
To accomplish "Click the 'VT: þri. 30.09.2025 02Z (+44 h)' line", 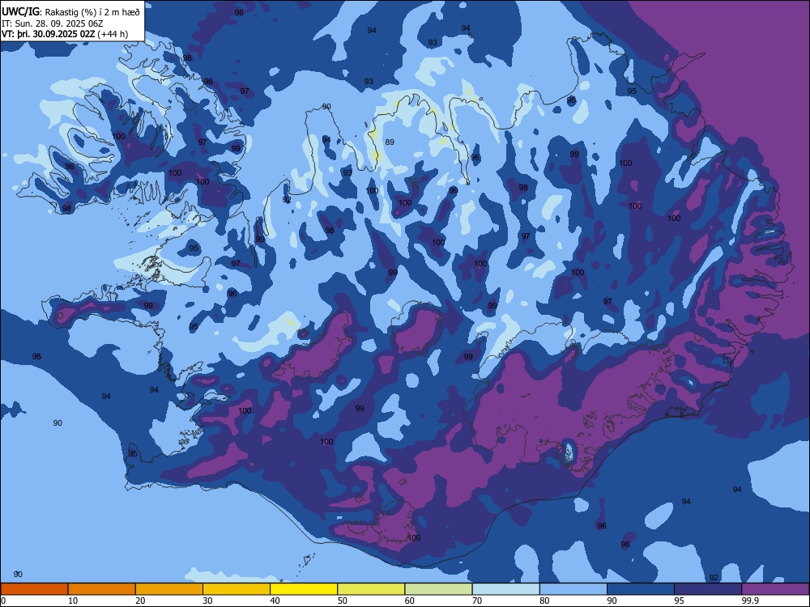I will tap(65, 34).
